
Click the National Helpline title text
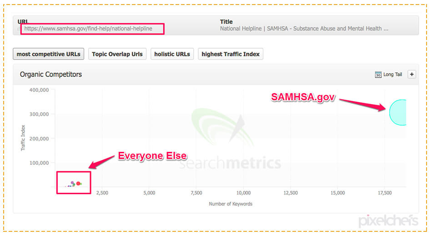[304, 29]
